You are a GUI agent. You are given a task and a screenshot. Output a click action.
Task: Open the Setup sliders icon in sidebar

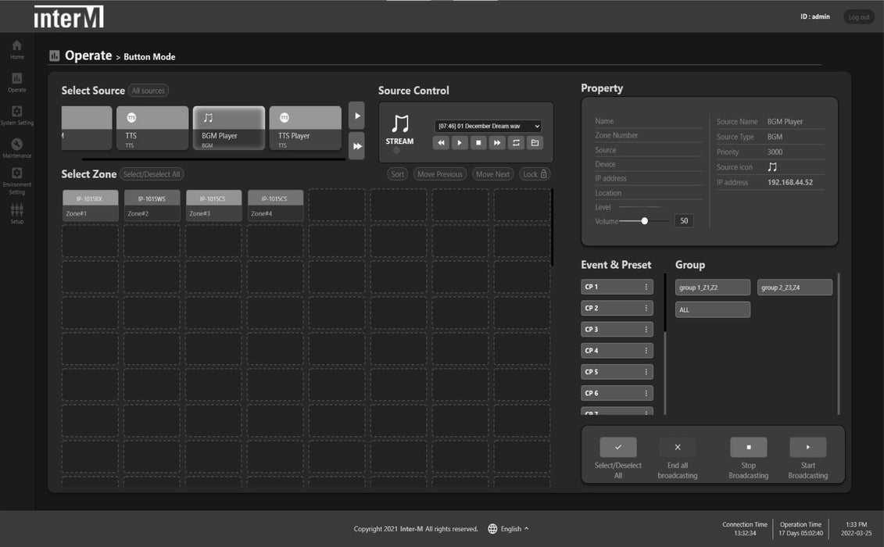point(16,210)
